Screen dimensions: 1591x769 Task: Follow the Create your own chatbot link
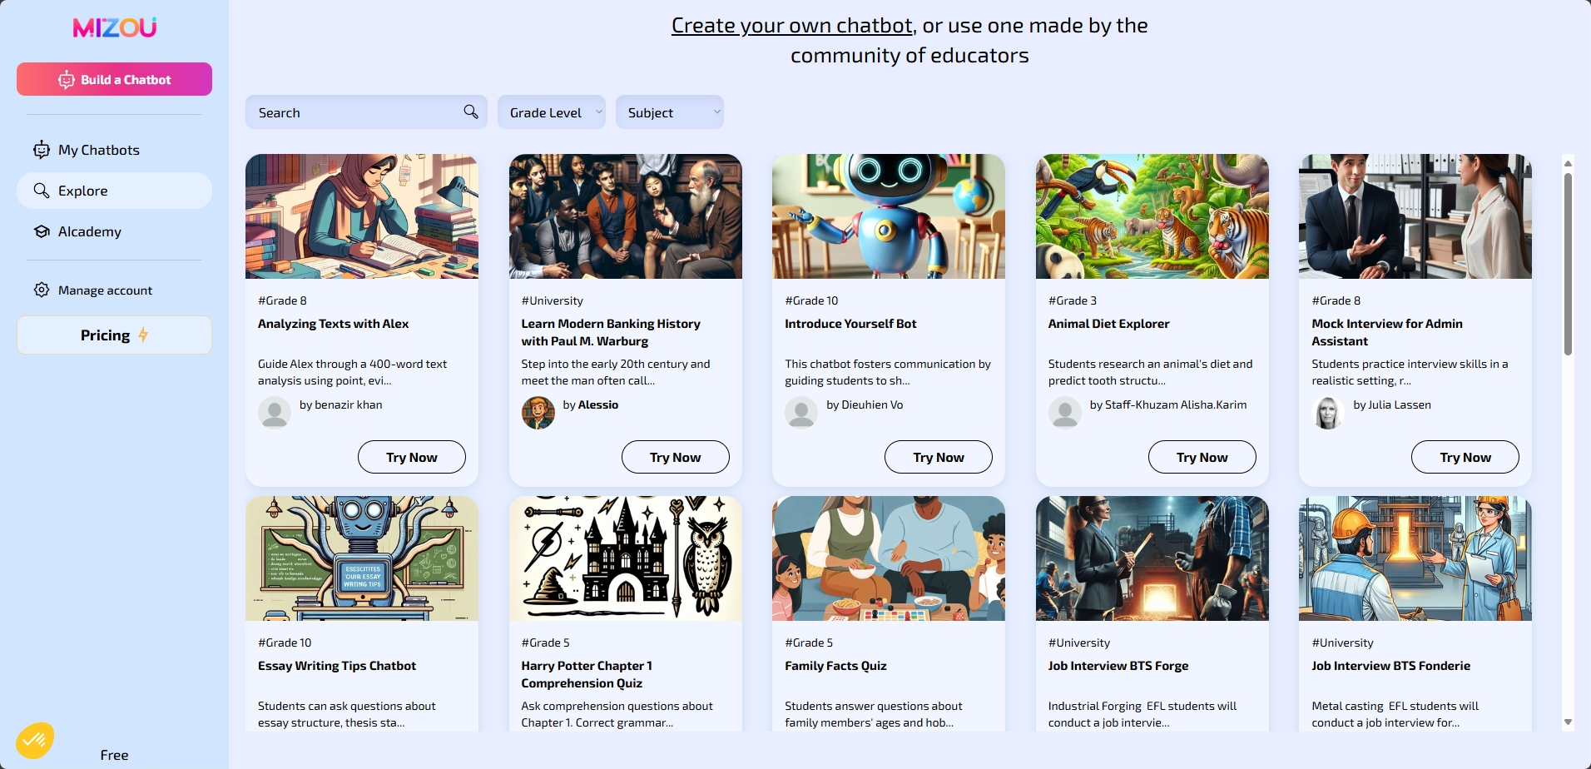pos(791,26)
